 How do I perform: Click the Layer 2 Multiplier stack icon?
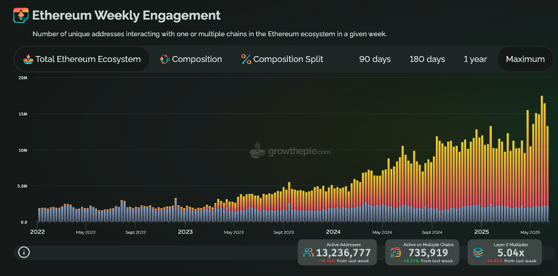click(478, 252)
